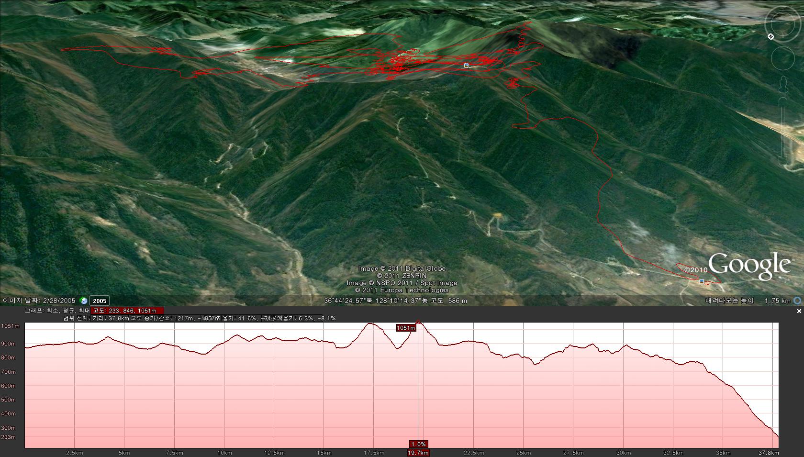Click the 2005 imagery year button
This screenshot has width=804, height=457.
[100, 301]
